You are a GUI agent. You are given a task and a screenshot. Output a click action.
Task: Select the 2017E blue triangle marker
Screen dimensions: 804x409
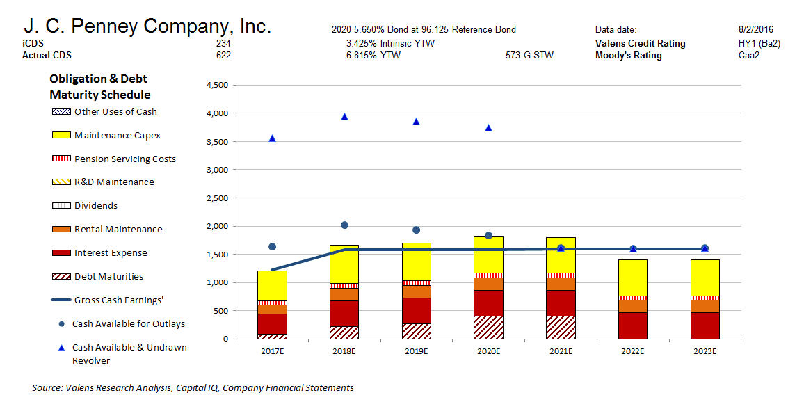coord(272,138)
